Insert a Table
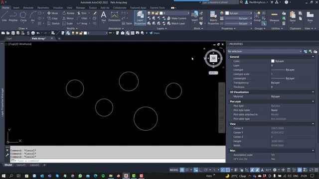Screen dimensions: 319x179 click(127, 23)
